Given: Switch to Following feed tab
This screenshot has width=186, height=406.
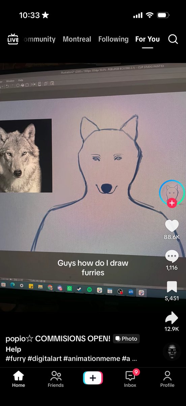Looking at the screenshot, I should (113, 39).
